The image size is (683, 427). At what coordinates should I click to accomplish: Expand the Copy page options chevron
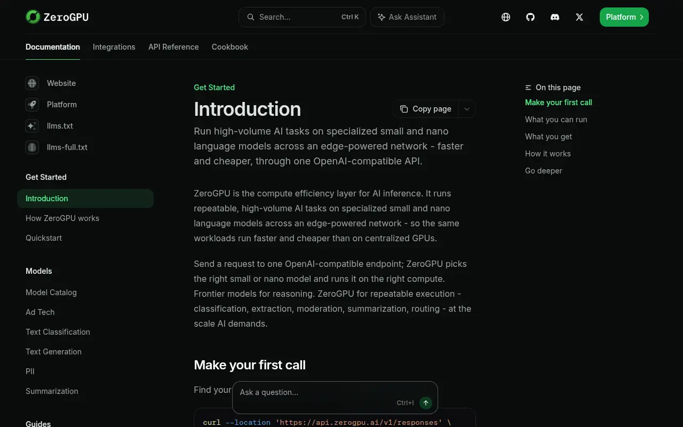click(x=467, y=109)
